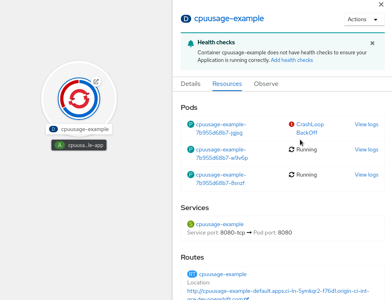
Task: Open pod cpuusage-example-7b955d68b7-w9v6p
Action: pos(222,154)
